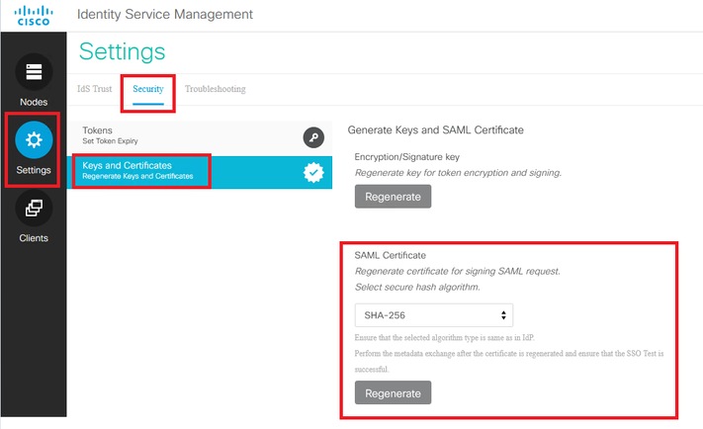Click the Settings page heading

(122, 51)
